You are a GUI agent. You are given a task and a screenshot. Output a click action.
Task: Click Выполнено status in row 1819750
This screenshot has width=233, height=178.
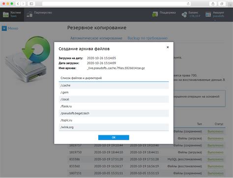click(x=215, y=152)
